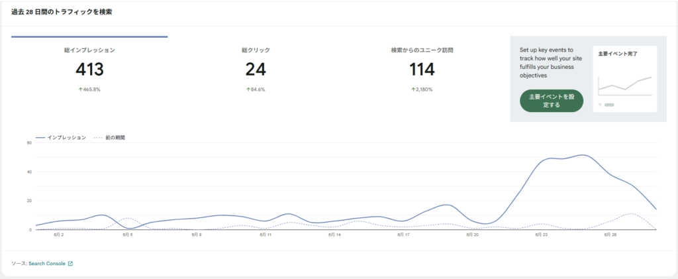Click the 413 total impressions value
Image resolution: width=678 pixels, height=279 pixels.
[x=89, y=70]
